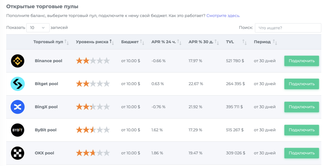Click the Bitget pool risk star rating

93,84
